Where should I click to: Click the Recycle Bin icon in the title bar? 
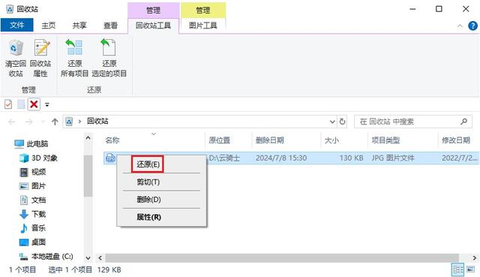click(10, 9)
